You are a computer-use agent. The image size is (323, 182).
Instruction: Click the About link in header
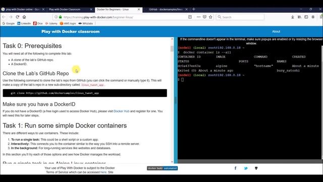click(x=276, y=31)
